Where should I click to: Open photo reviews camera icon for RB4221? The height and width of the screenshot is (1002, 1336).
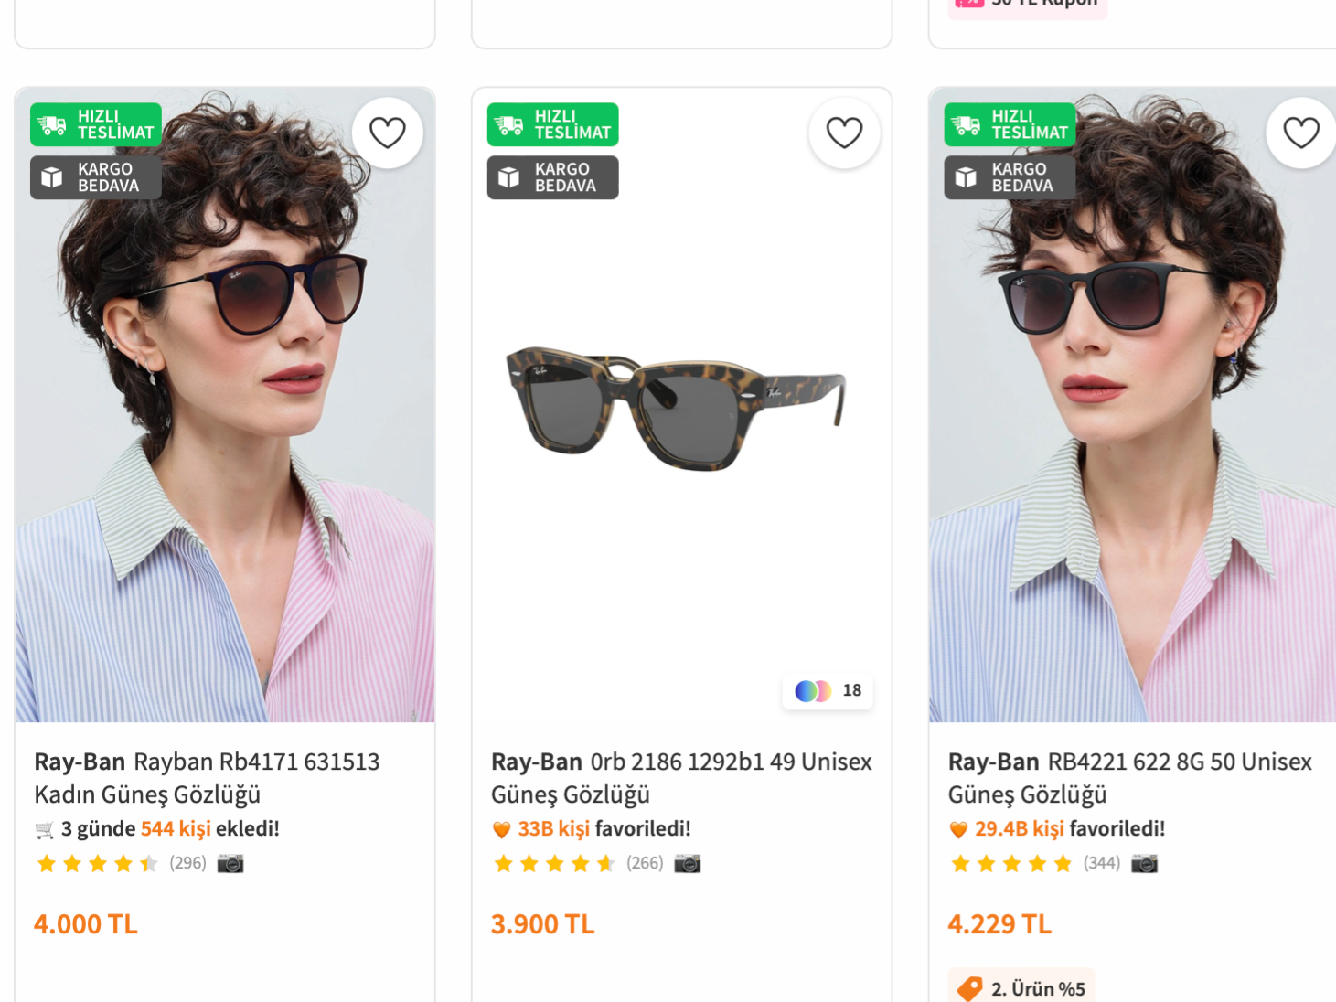tap(1144, 863)
